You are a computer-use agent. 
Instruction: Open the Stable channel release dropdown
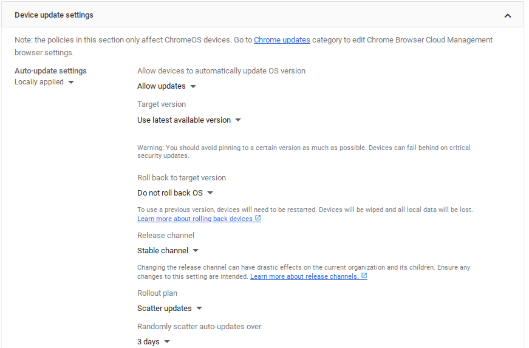click(x=163, y=251)
